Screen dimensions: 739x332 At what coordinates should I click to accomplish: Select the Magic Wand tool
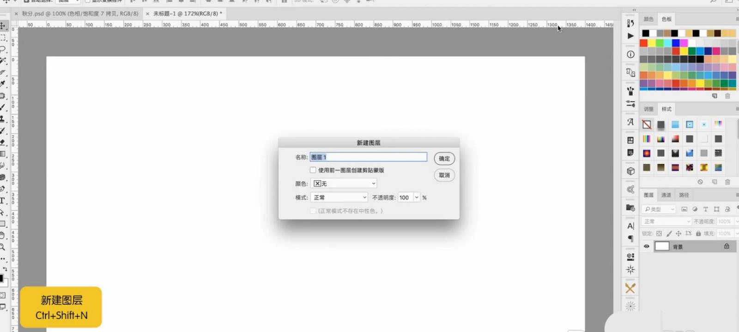point(3,60)
